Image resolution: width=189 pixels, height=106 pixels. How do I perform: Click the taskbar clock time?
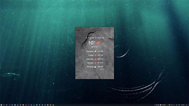183,105
